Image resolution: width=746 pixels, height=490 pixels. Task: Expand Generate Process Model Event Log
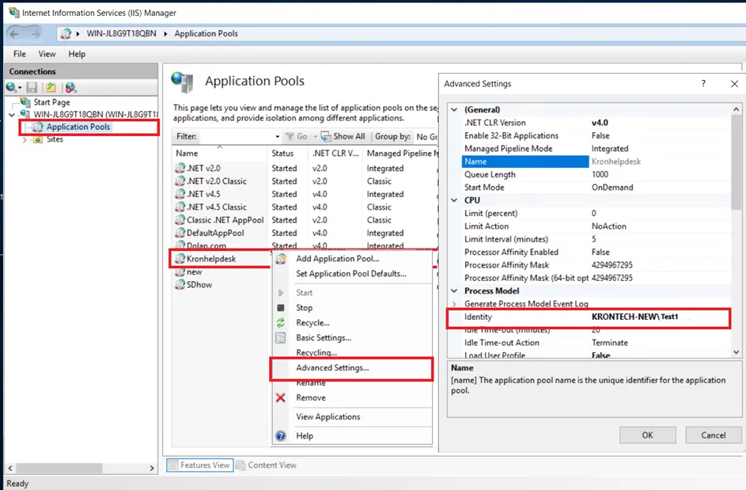454,304
